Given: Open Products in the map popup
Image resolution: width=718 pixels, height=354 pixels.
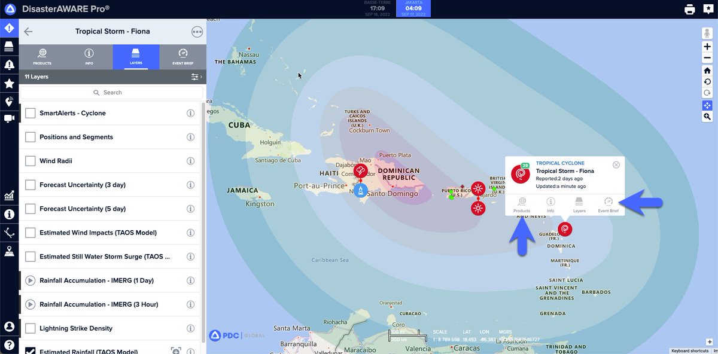Looking at the screenshot, I should tap(522, 205).
